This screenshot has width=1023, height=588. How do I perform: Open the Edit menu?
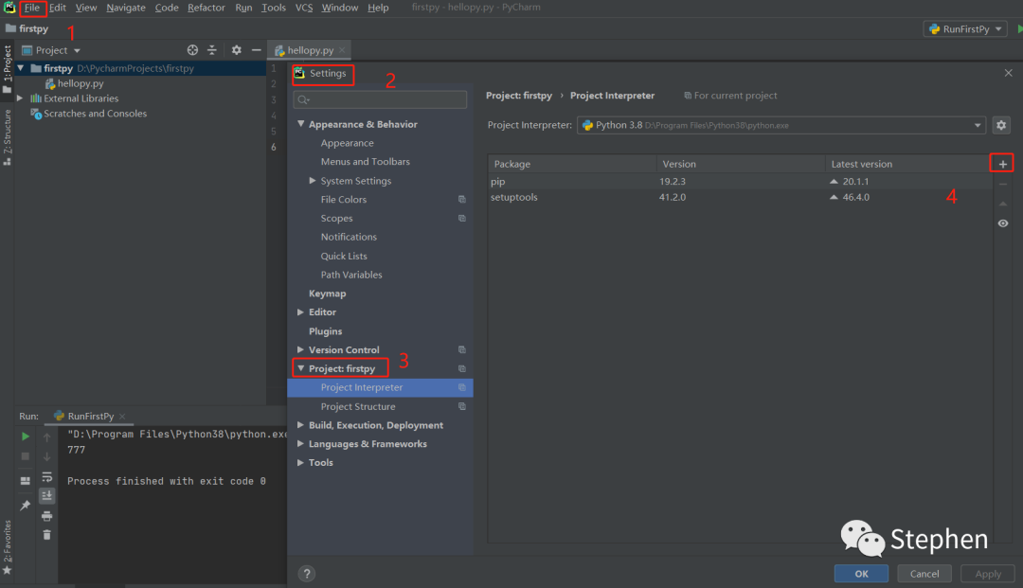coord(58,8)
